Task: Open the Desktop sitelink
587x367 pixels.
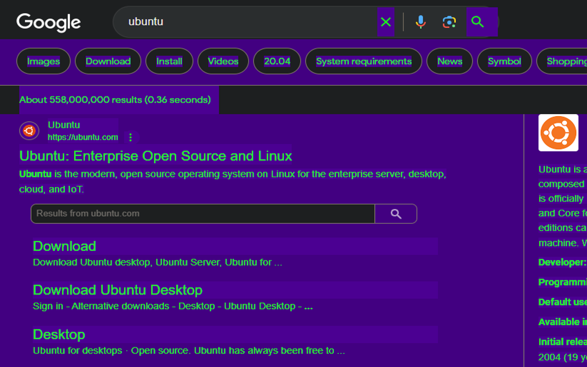Action: (59, 334)
